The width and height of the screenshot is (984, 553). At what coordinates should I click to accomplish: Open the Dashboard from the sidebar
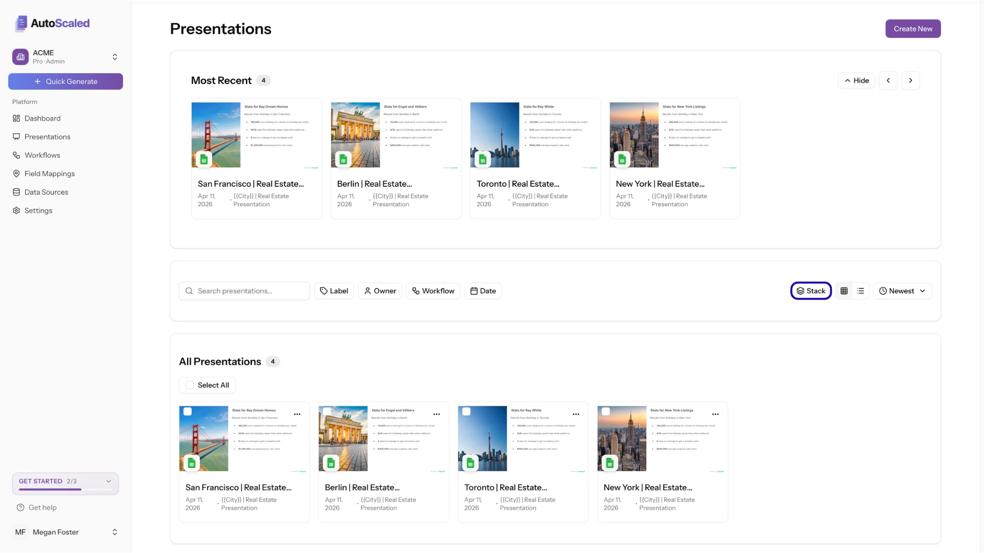[43, 118]
